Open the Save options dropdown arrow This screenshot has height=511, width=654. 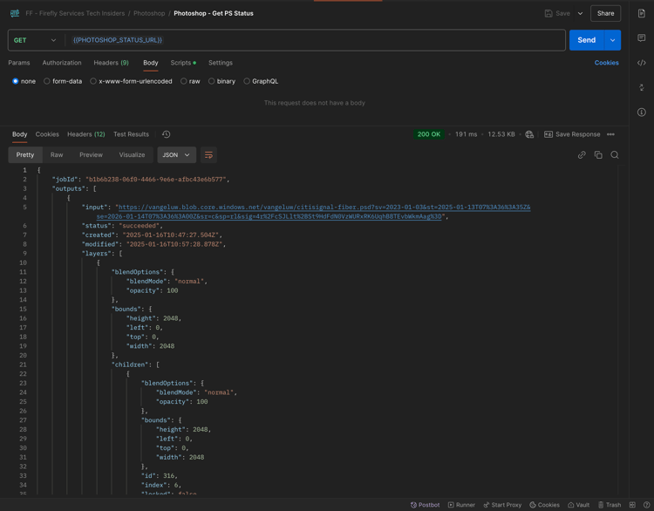click(580, 13)
